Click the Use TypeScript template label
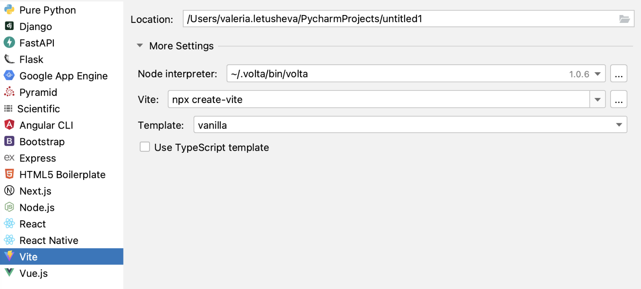This screenshot has height=289, width=641. click(x=212, y=147)
